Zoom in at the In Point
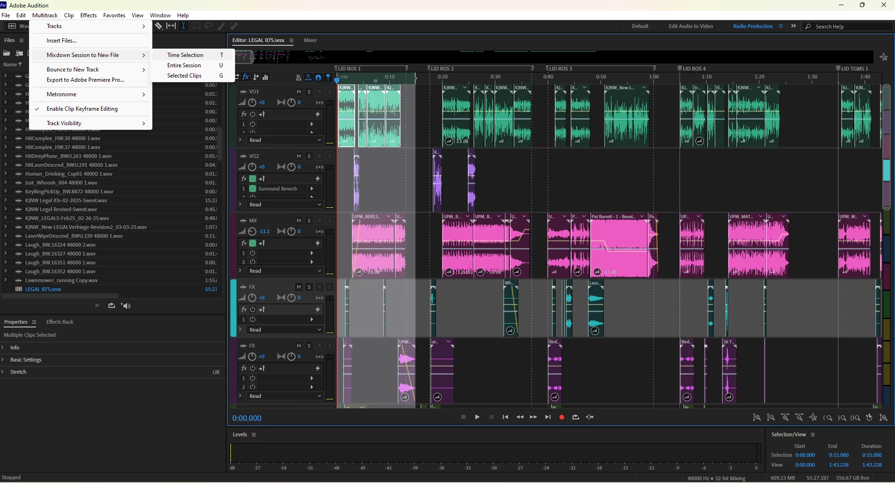The height and width of the screenshot is (483, 895). coord(828,418)
